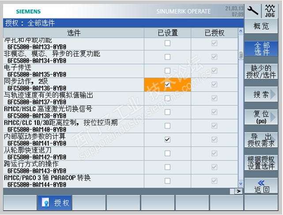Image resolution: width=283 pixels, height=215 pixels.
Task: Select row RMCC/HSLC 高速激光切换信号
Action: click(121, 112)
